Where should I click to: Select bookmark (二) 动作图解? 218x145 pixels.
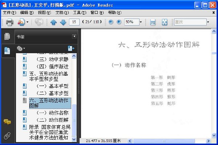(52, 120)
